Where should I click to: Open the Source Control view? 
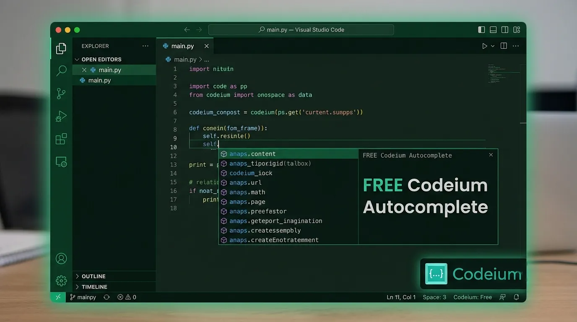(x=61, y=93)
